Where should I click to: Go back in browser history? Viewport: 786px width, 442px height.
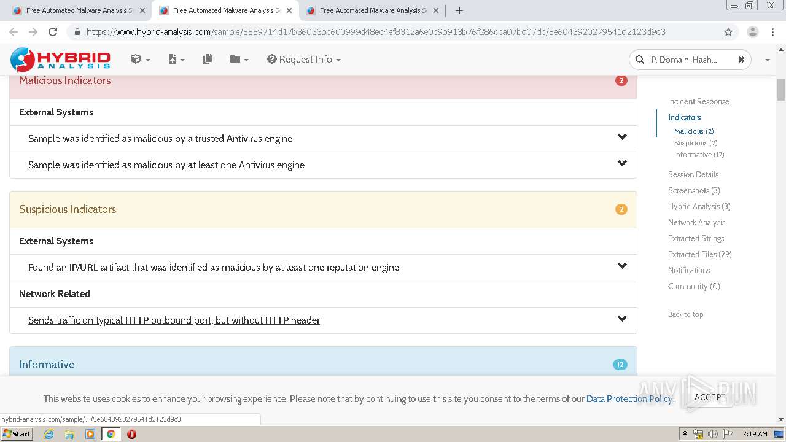click(x=14, y=32)
